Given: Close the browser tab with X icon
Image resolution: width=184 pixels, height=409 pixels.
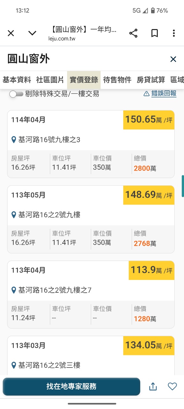Looking at the screenshot, I should [x=11, y=33].
